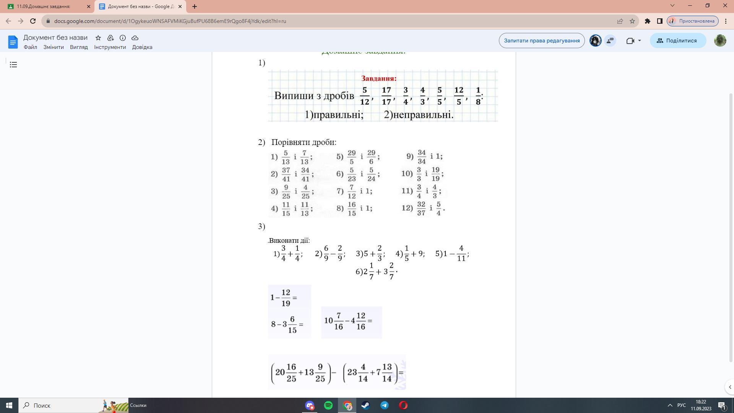The width and height of the screenshot is (734, 413).
Task: Open the Windows Start menu
Action: pos(9,405)
